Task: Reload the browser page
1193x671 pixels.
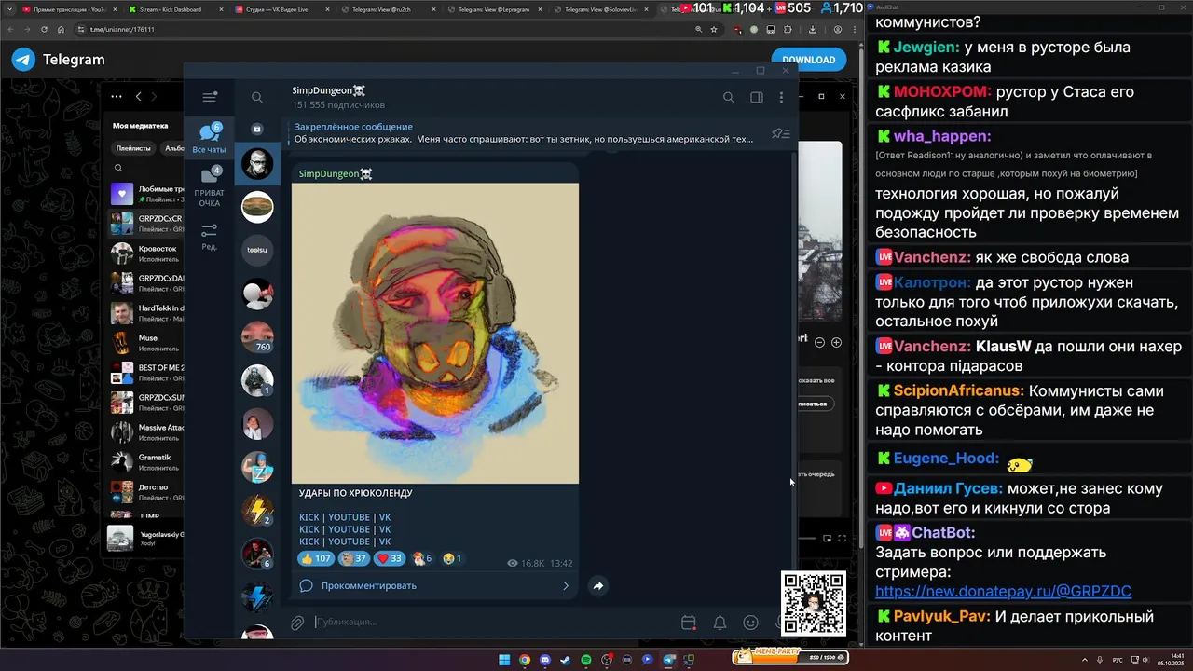Action: (44, 29)
